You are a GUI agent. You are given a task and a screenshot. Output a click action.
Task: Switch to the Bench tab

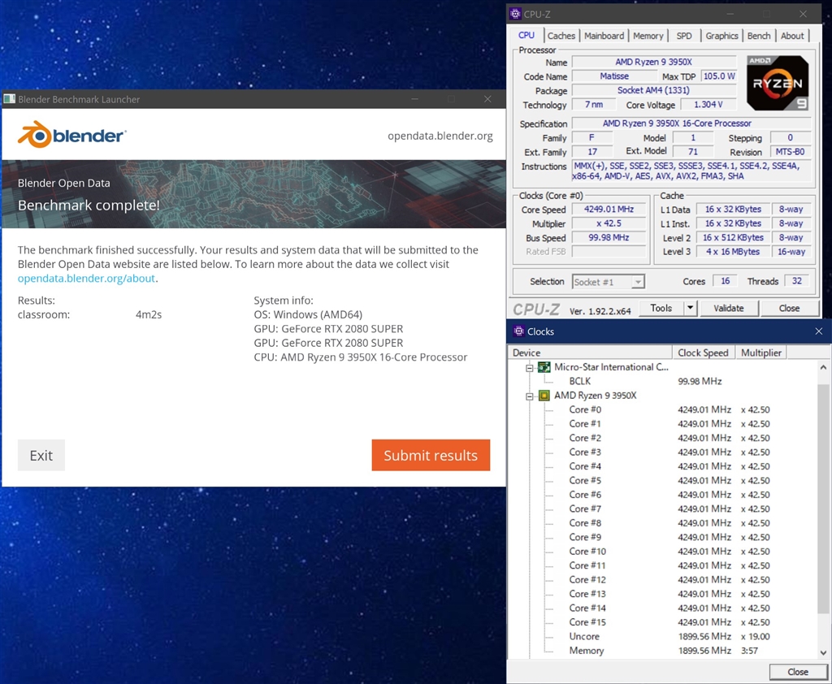758,36
